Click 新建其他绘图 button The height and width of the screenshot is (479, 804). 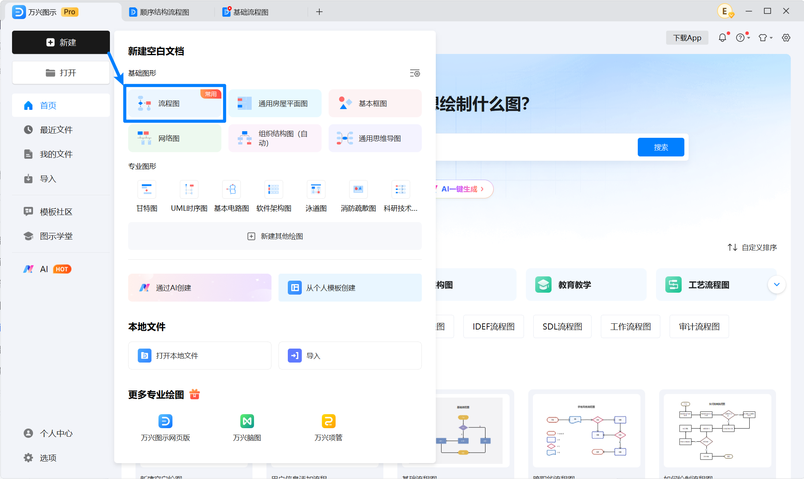point(275,236)
